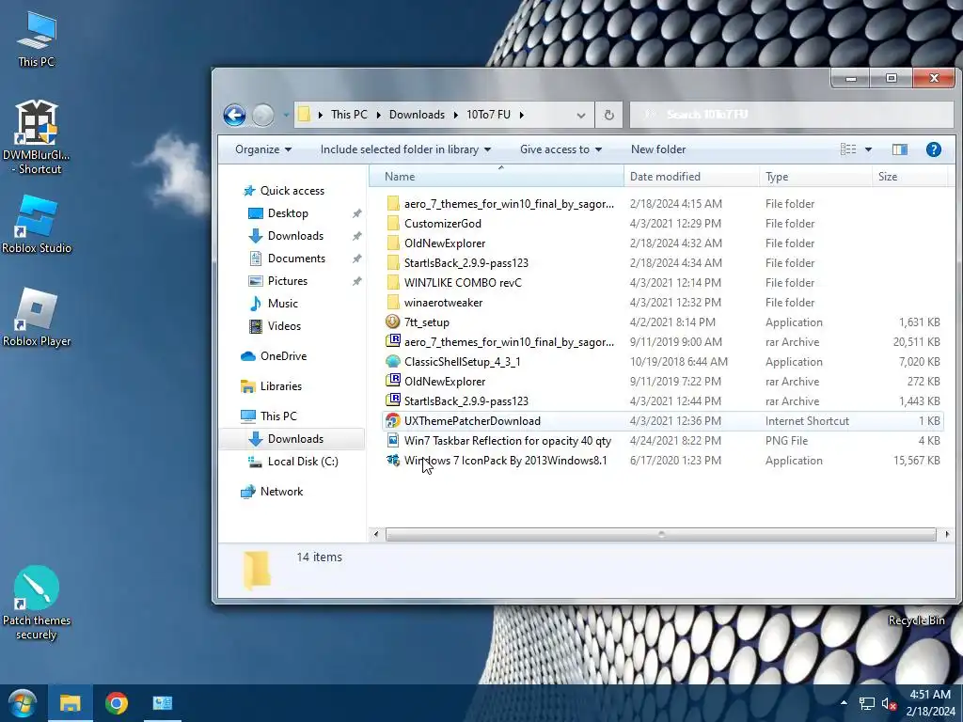The height and width of the screenshot is (722, 963).
Task: Launch Roblox Studio desktop shortcut
Action: click(37, 224)
